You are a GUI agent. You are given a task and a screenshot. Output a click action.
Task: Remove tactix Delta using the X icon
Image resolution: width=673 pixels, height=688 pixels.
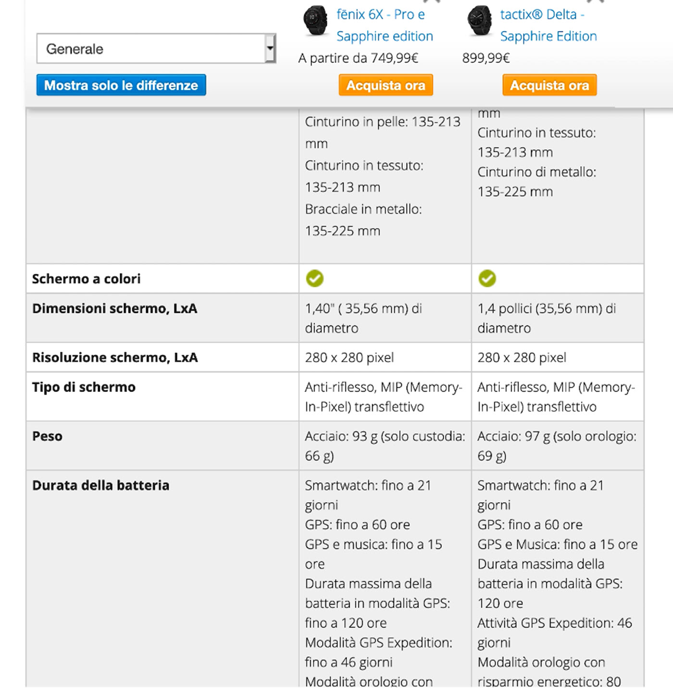(x=596, y=1)
